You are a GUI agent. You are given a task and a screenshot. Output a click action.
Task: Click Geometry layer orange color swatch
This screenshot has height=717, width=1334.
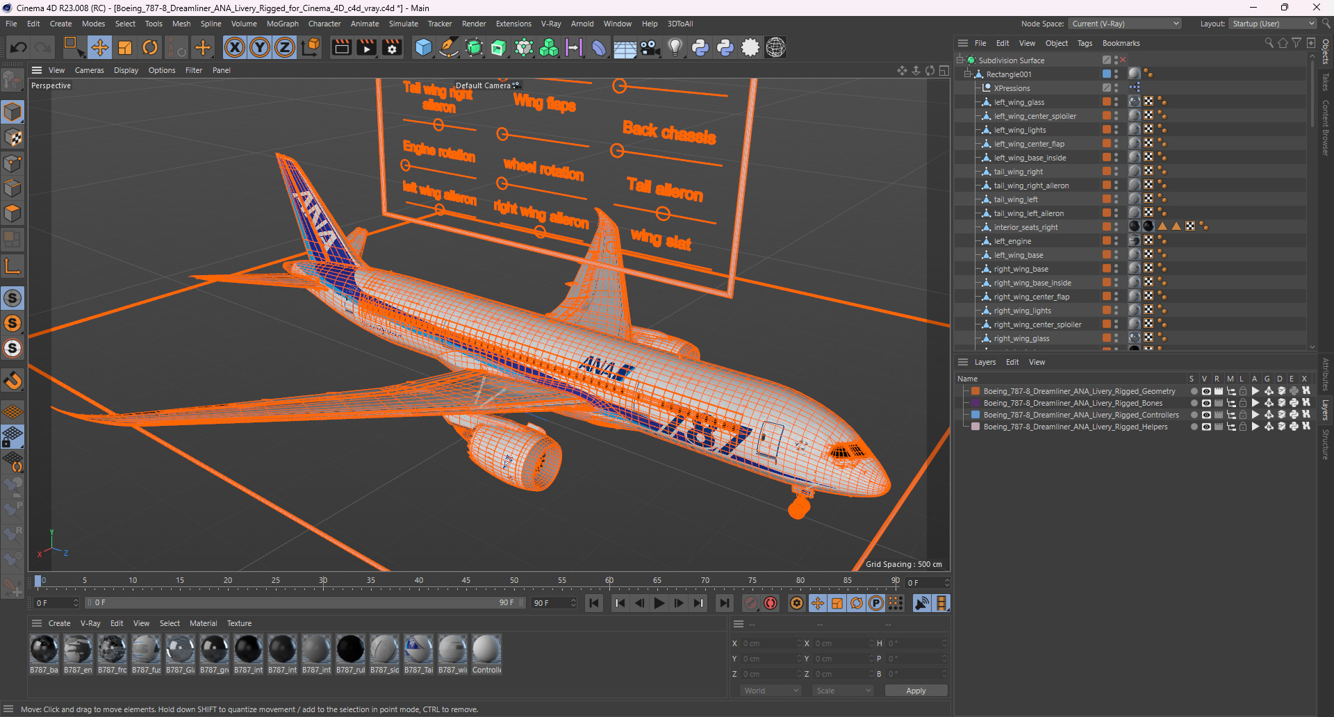pos(975,391)
